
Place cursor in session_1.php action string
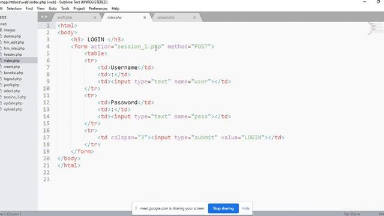pos(139,47)
